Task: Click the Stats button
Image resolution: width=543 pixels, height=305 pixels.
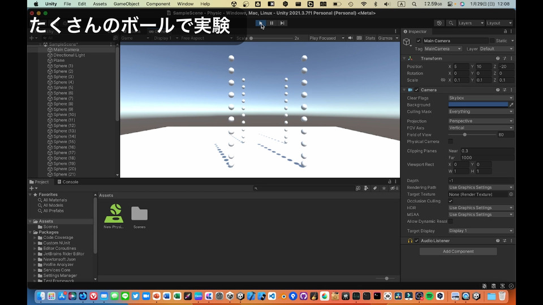Action: click(370, 38)
